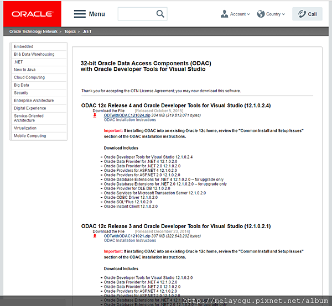This screenshot has width=332, height=306.
Task: Go to .NET breadcrumb link
Action: [87, 31]
